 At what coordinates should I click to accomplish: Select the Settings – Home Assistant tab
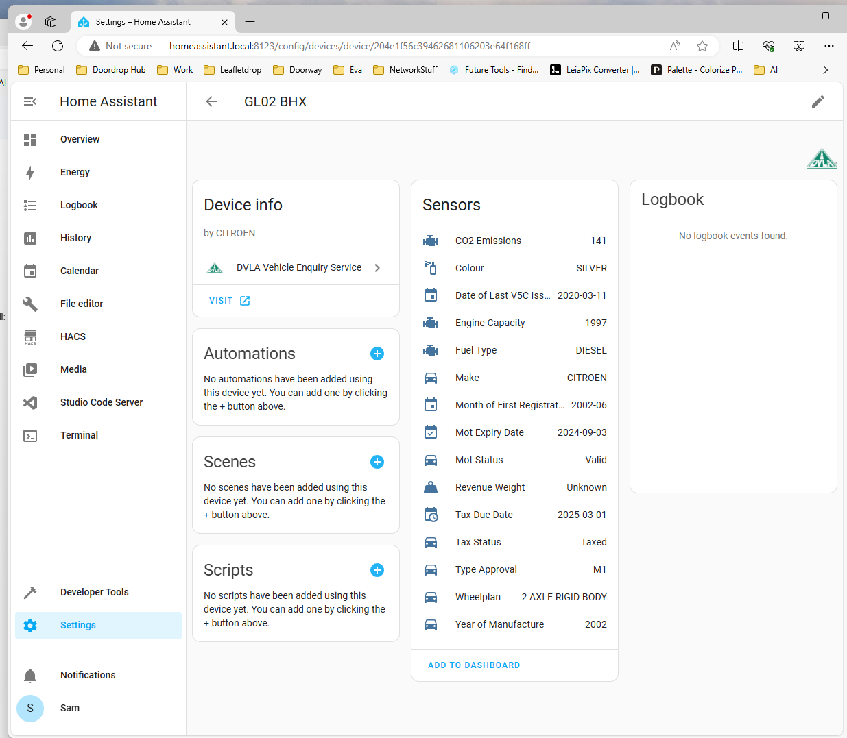tap(153, 22)
